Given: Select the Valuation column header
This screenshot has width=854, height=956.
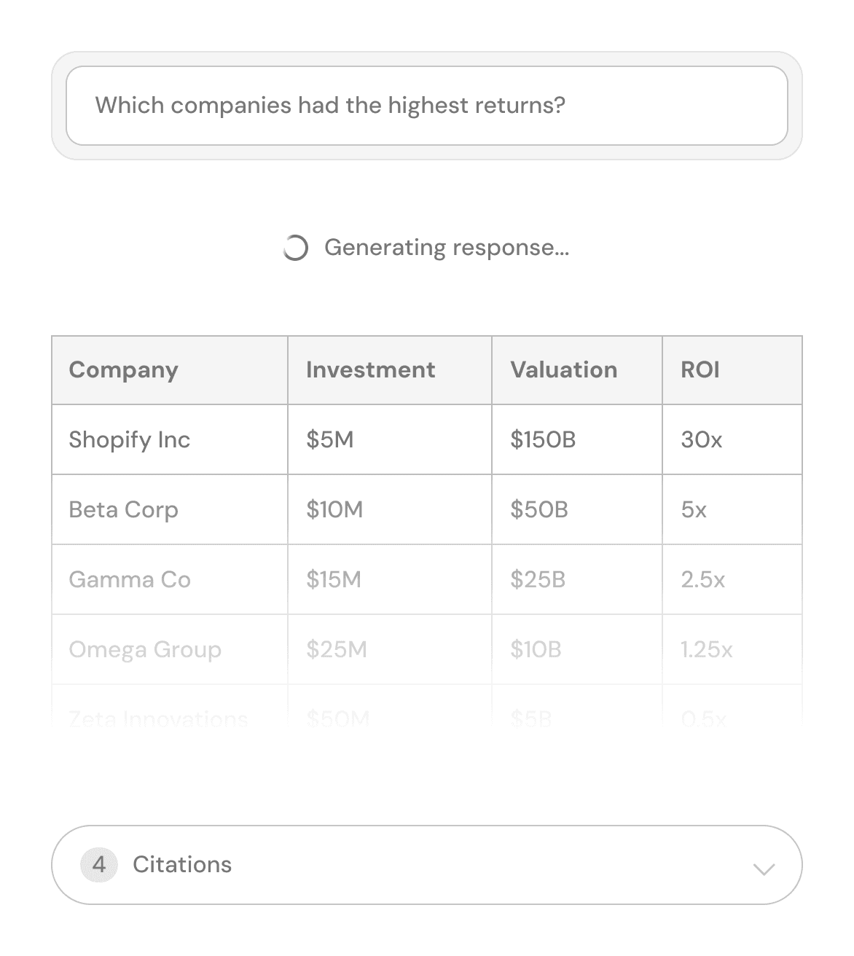Looking at the screenshot, I should tap(577, 370).
